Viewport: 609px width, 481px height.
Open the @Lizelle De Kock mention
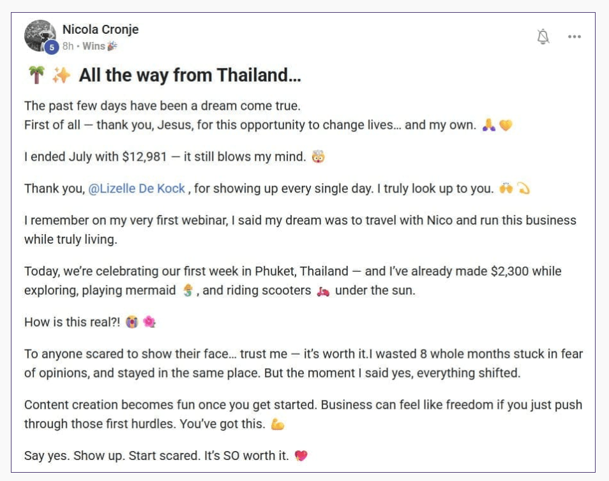click(137, 189)
